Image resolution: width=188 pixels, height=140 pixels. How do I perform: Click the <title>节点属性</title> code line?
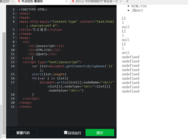[41, 30]
